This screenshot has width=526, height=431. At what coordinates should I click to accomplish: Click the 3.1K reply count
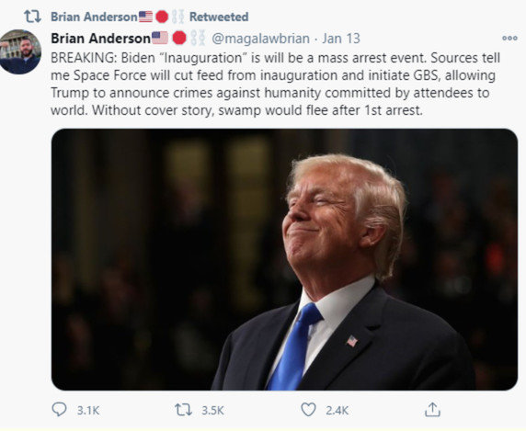coord(88,410)
